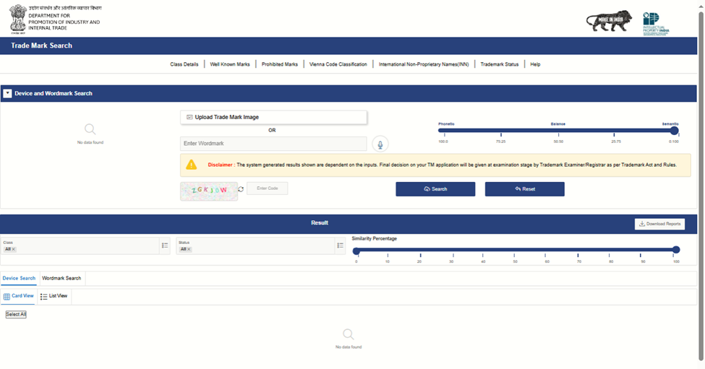
Task: Select Card View layout
Action: tap(18, 296)
